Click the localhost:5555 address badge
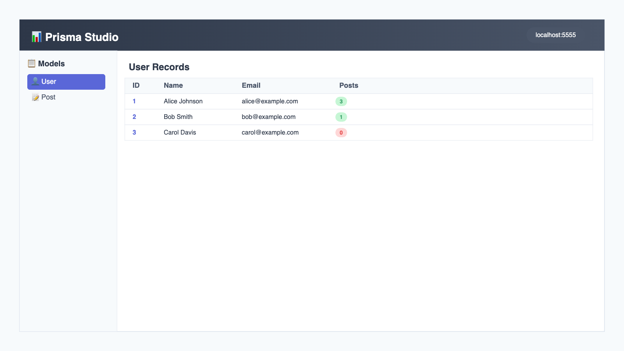The height and width of the screenshot is (351, 624). [x=555, y=35]
